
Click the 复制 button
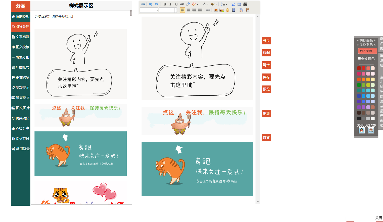tap(266, 53)
